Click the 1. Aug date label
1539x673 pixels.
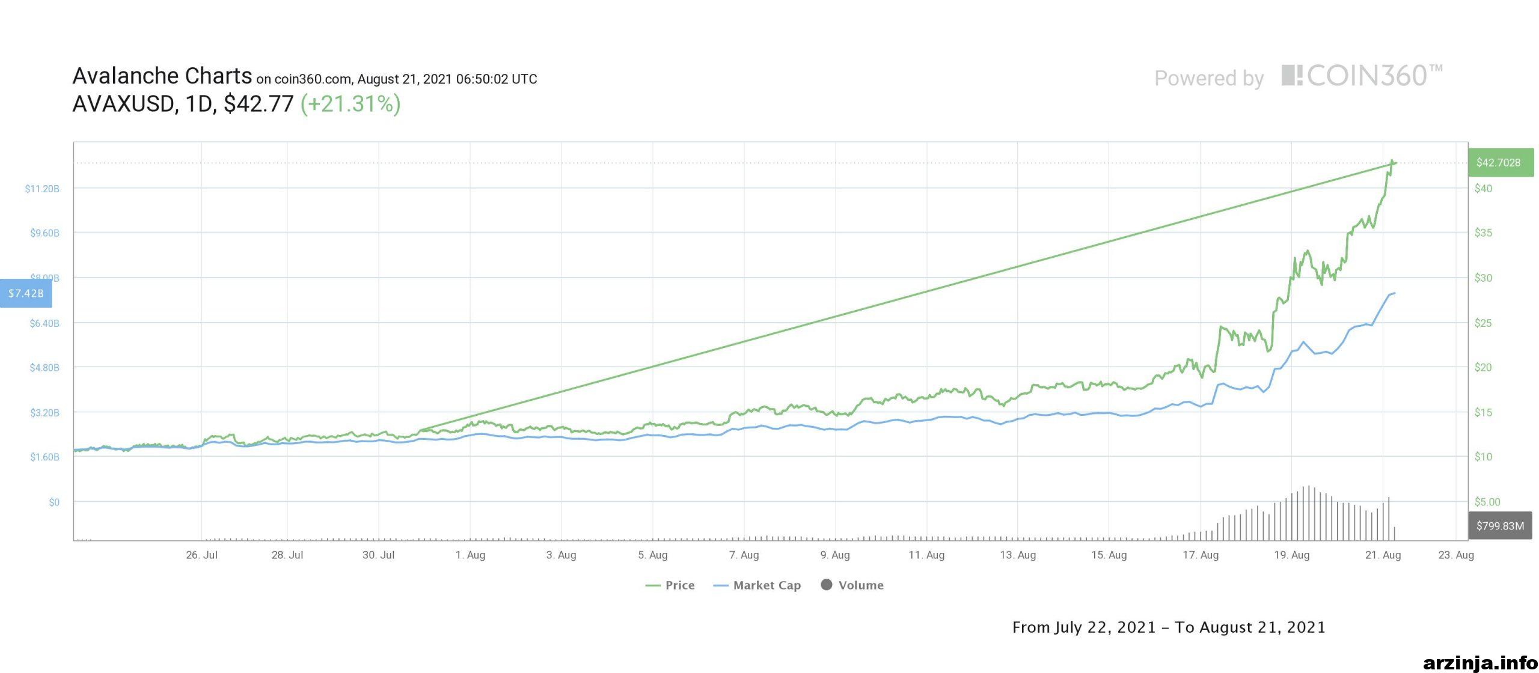tap(470, 555)
